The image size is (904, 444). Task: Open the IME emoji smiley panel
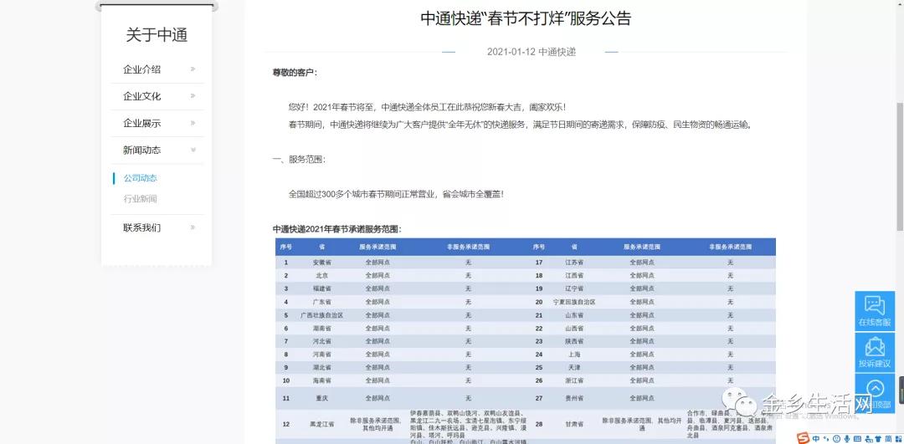836,439
